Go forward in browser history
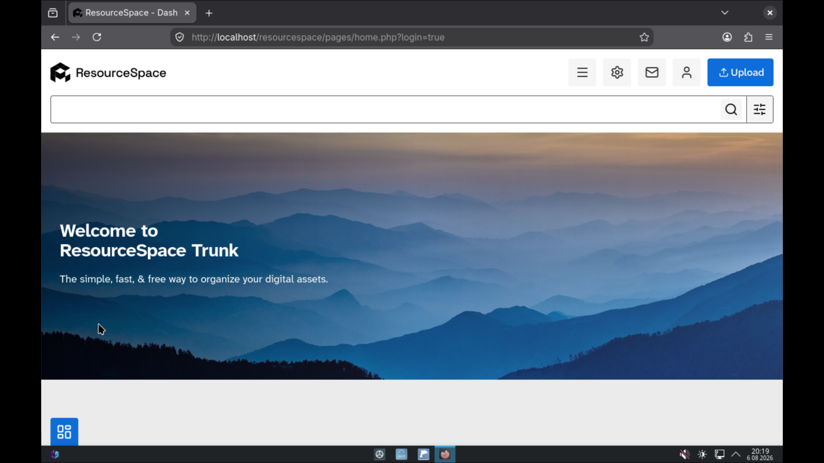This screenshot has width=824, height=463. 76,37
